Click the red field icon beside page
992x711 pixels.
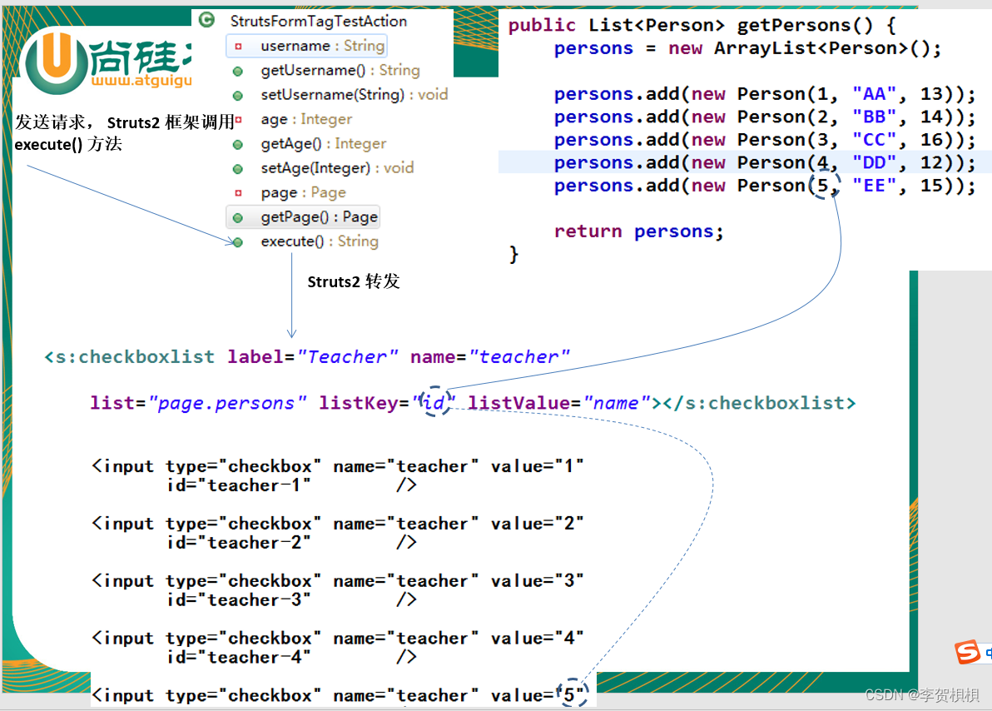[239, 193]
